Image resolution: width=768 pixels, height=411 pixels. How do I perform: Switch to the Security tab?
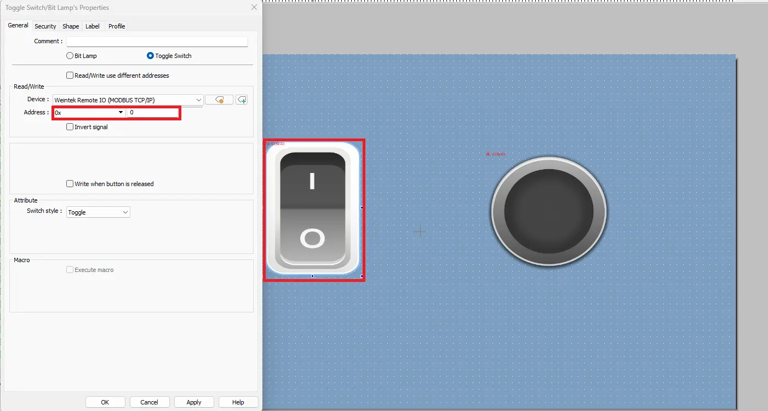45,26
